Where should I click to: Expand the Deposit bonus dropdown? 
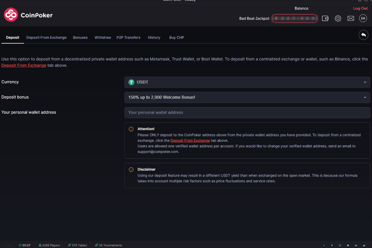pyautogui.click(x=247, y=98)
